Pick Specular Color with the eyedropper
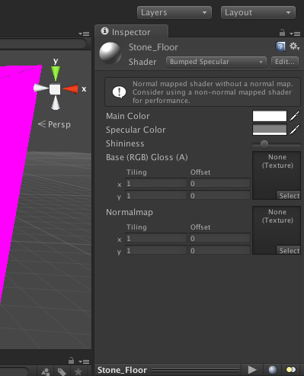The height and width of the screenshot is (376, 304). pos(295,130)
